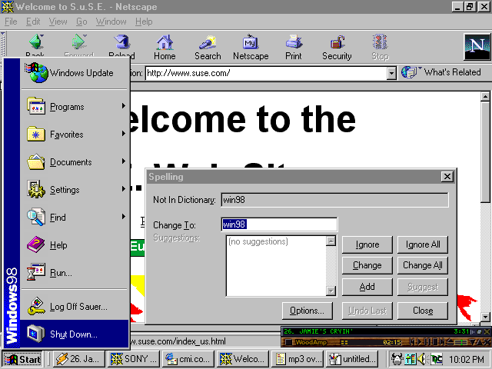Open the Window menu

[111, 22]
